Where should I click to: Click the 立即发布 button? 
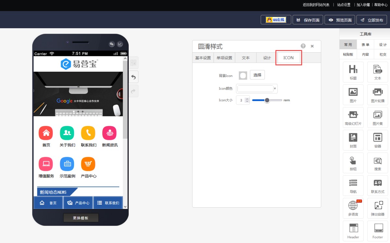pos(371,20)
